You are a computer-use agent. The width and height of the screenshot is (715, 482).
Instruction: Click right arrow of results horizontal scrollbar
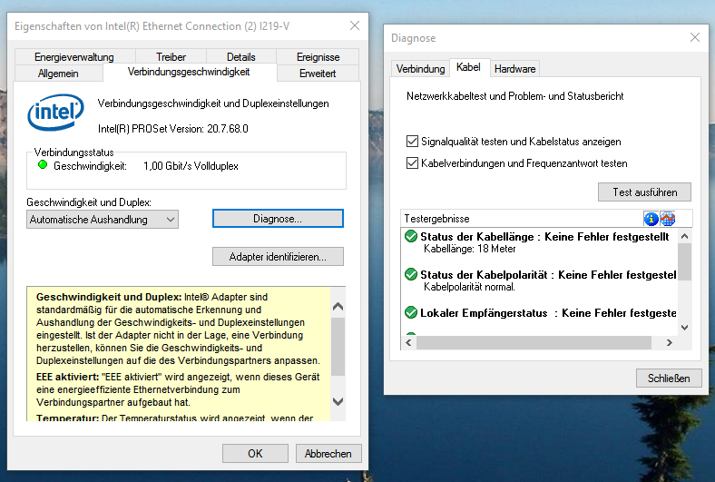[x=670, y=342]
